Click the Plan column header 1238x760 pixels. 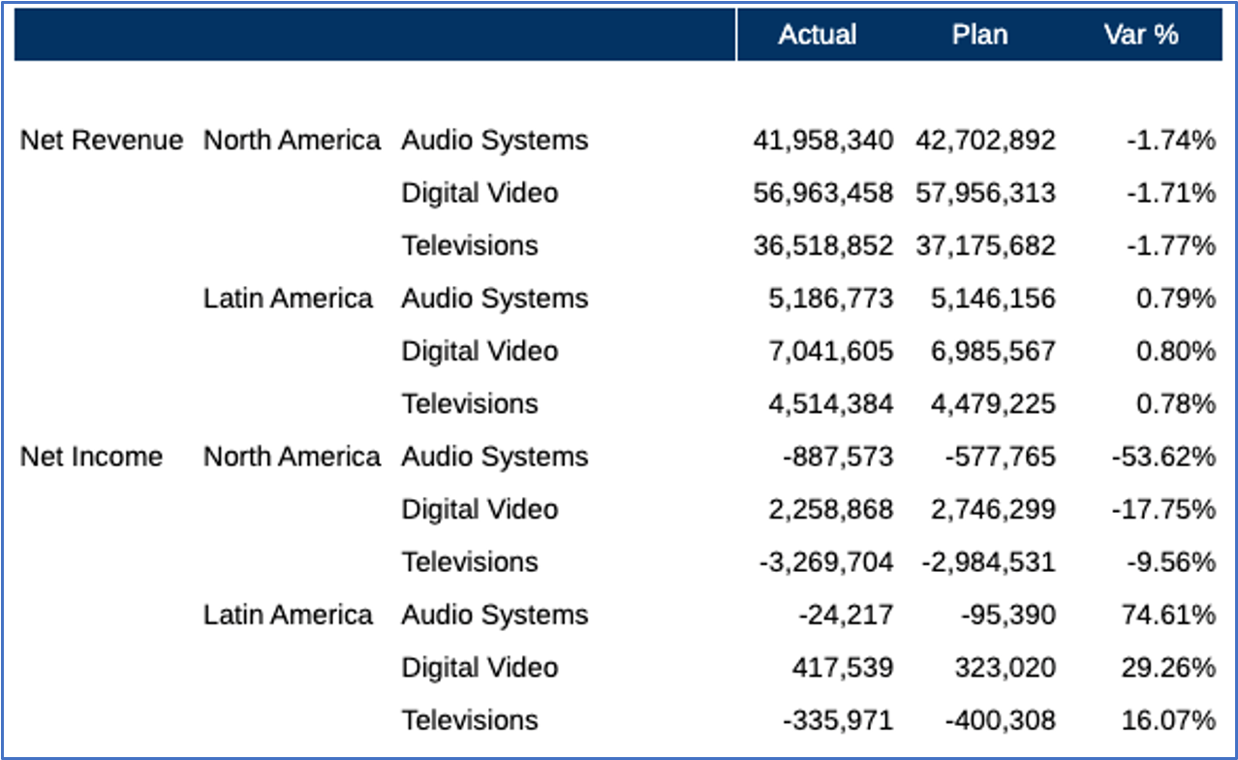point(979,35)
